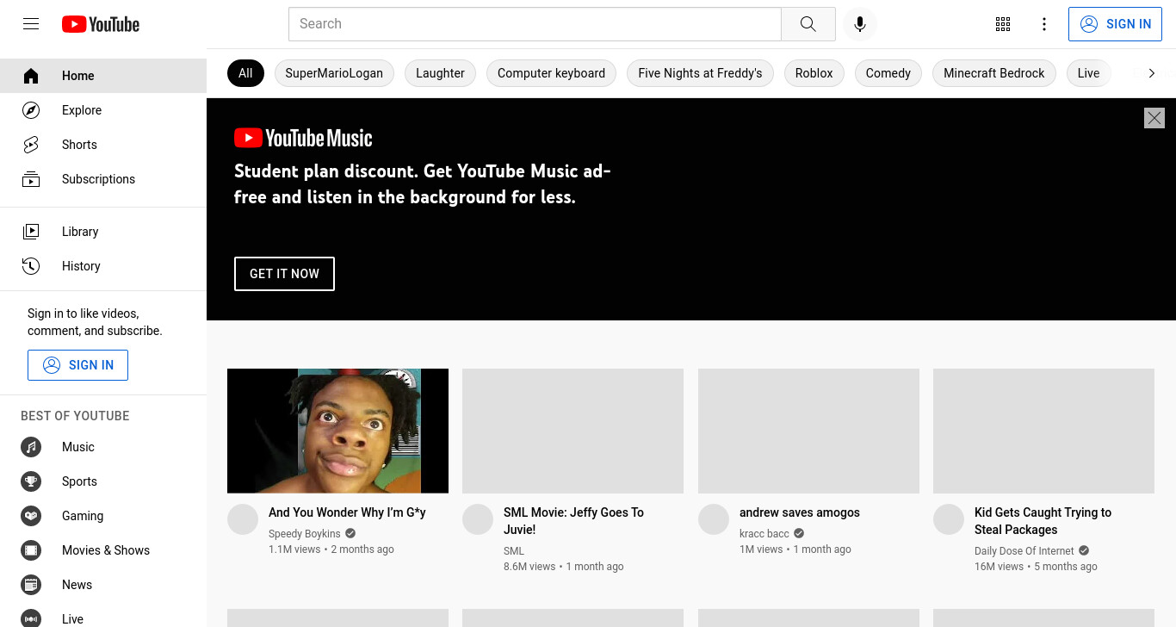This screenshot has width=1176, height=627.
Task: Open the three-dot settings menu
Action: pos(1044,24)
